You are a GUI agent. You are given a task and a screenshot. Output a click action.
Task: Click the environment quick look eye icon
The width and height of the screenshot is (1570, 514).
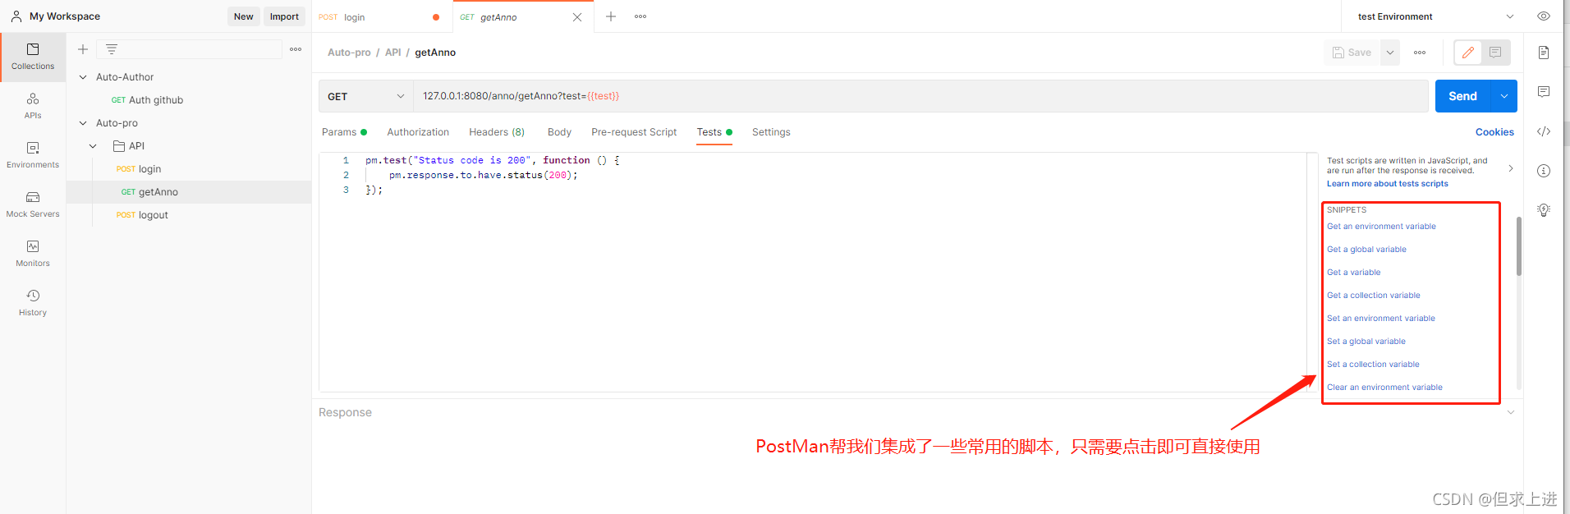click(x=1544, y=16)
